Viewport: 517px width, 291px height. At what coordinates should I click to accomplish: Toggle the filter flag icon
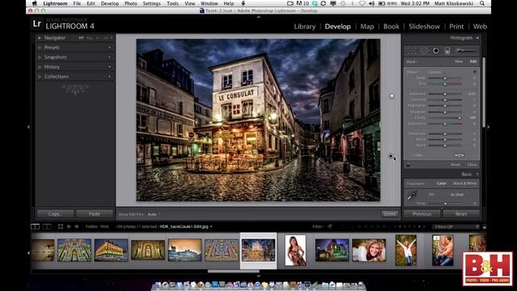click(330, 226)
